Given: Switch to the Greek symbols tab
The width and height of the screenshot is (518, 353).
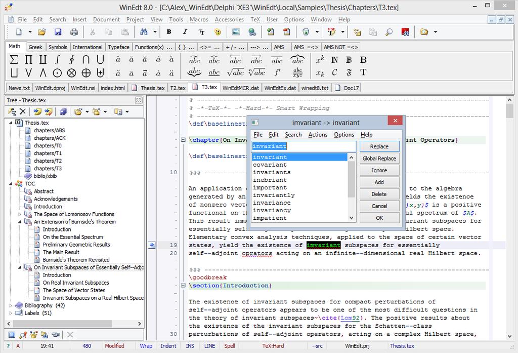Looking at the screenshot, I should (35, 47).
